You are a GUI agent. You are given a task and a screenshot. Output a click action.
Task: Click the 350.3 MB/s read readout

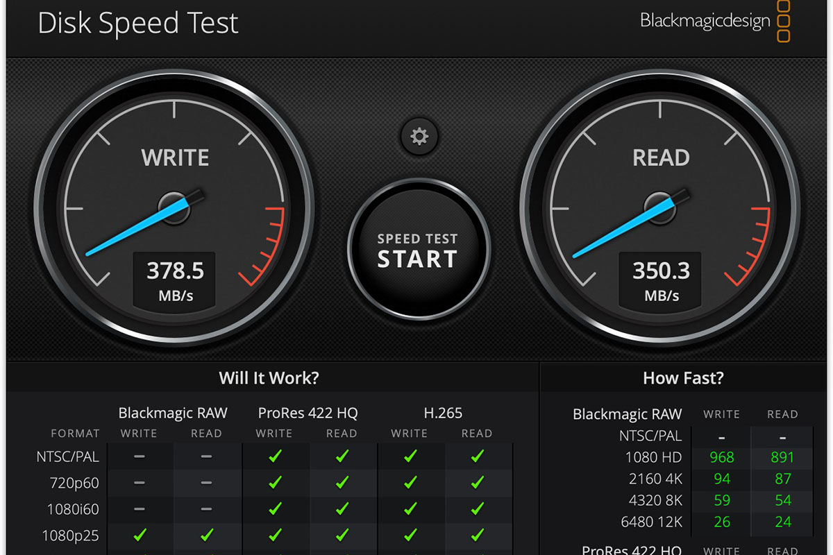pos(661,279)
